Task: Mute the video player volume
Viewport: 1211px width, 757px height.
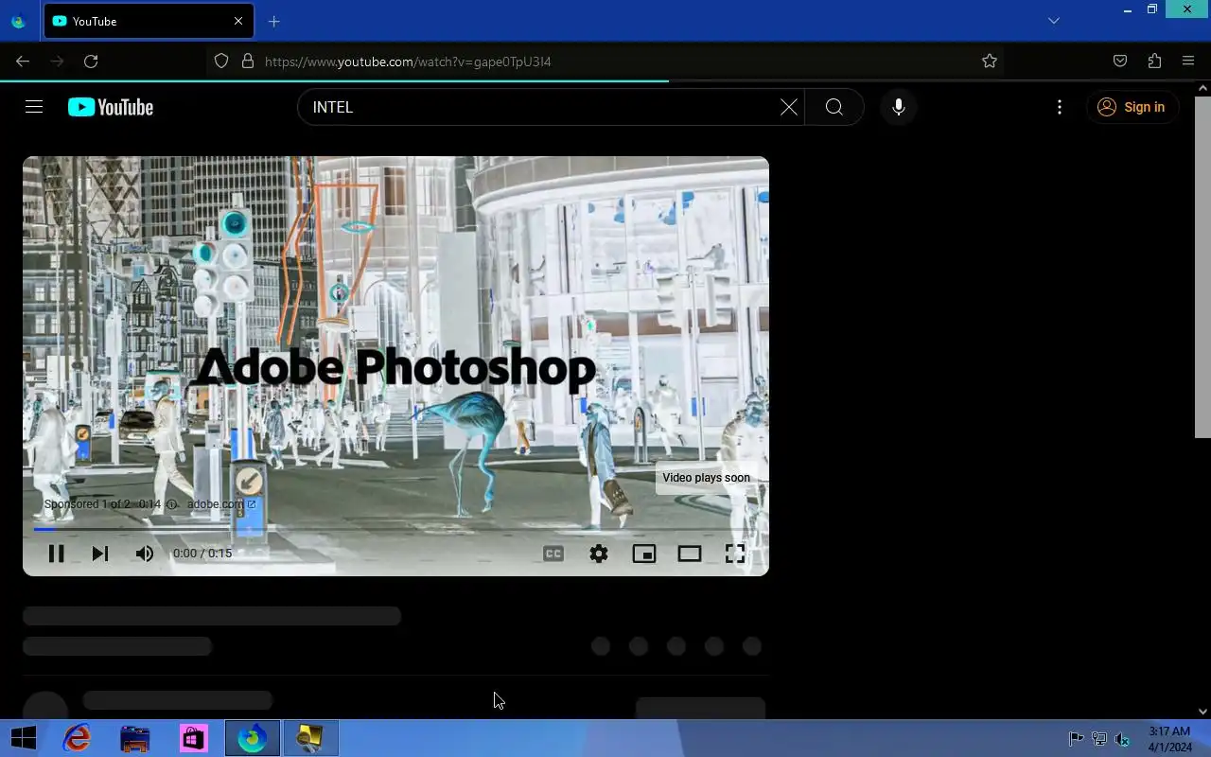Action: click(144, 554)
